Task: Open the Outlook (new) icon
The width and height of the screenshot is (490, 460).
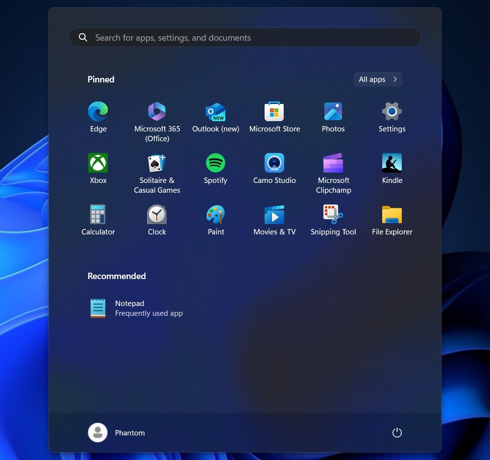Action: point(216,112)
